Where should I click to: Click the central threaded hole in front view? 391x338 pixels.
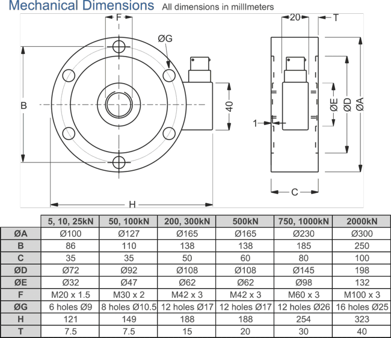pyautogui.click(x=119, y=105)
